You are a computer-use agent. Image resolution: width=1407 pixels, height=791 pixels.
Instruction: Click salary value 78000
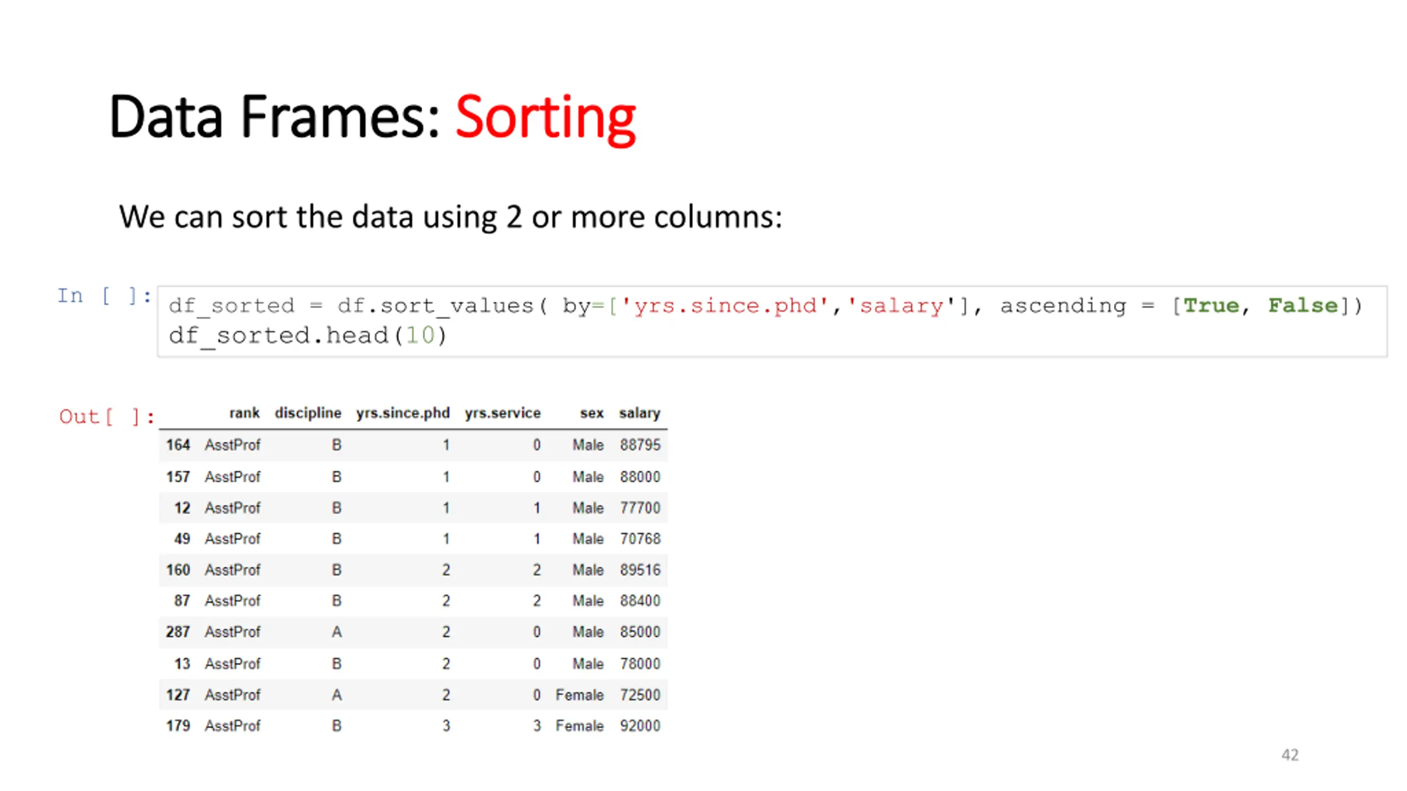(640, 664)
